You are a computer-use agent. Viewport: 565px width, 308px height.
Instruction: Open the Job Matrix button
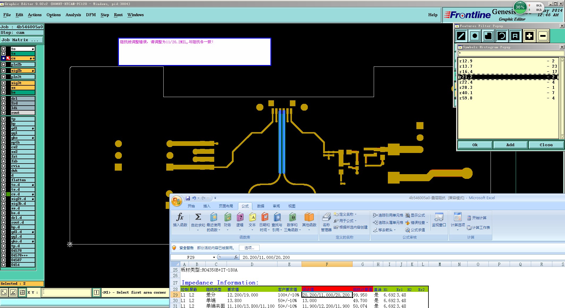click(22, 40)
